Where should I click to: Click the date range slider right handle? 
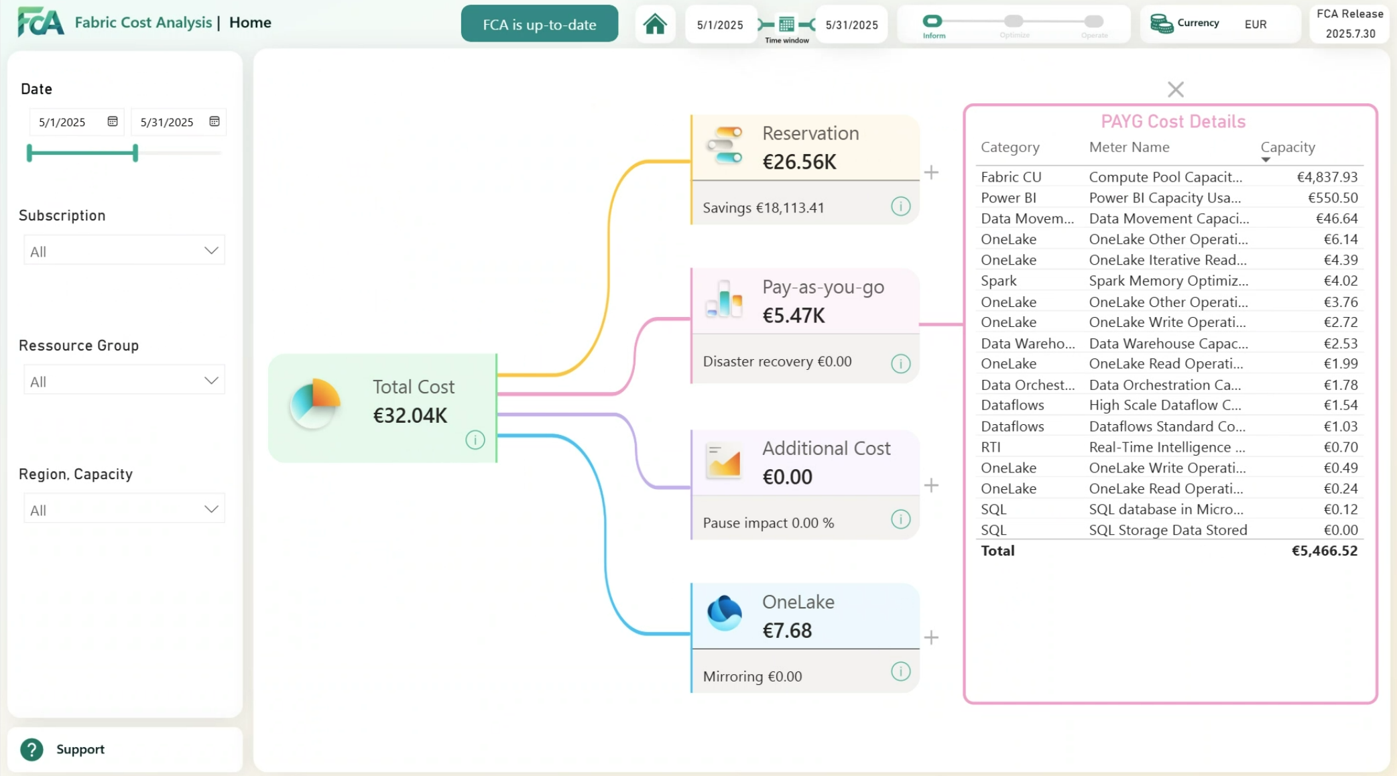pyautogui.click(x=135, y=153)
